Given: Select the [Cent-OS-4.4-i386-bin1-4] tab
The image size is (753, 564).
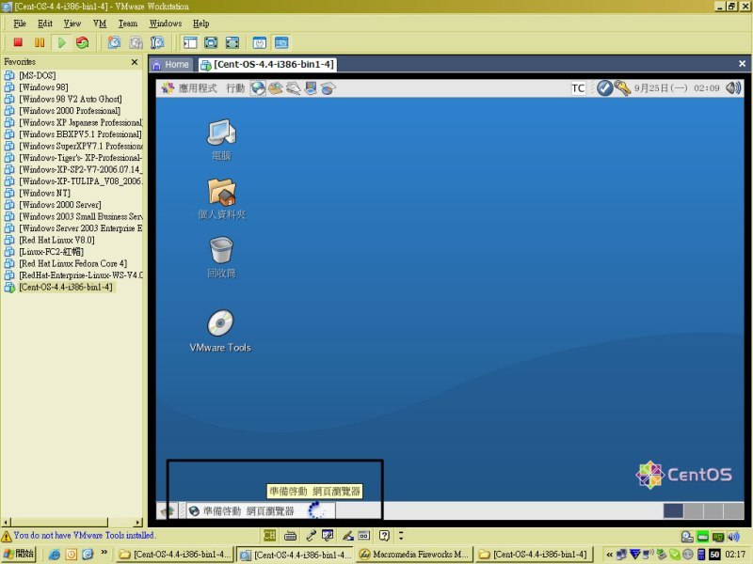Looking at the screenshot, I should (x=267, y=65).
